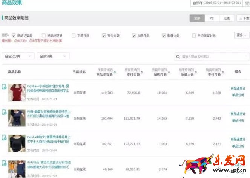This screenshot has width=250, height=178.
Task: Click the search magnifier icon
Action: coord(178,56)
